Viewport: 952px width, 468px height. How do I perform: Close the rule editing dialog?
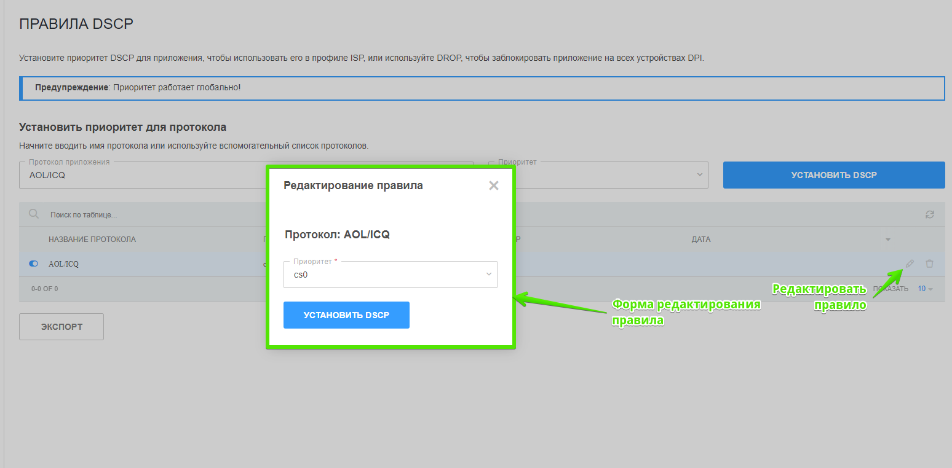[493, 185]
